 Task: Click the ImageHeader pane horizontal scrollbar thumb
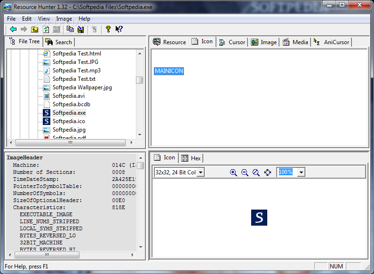tap(47, 255)
